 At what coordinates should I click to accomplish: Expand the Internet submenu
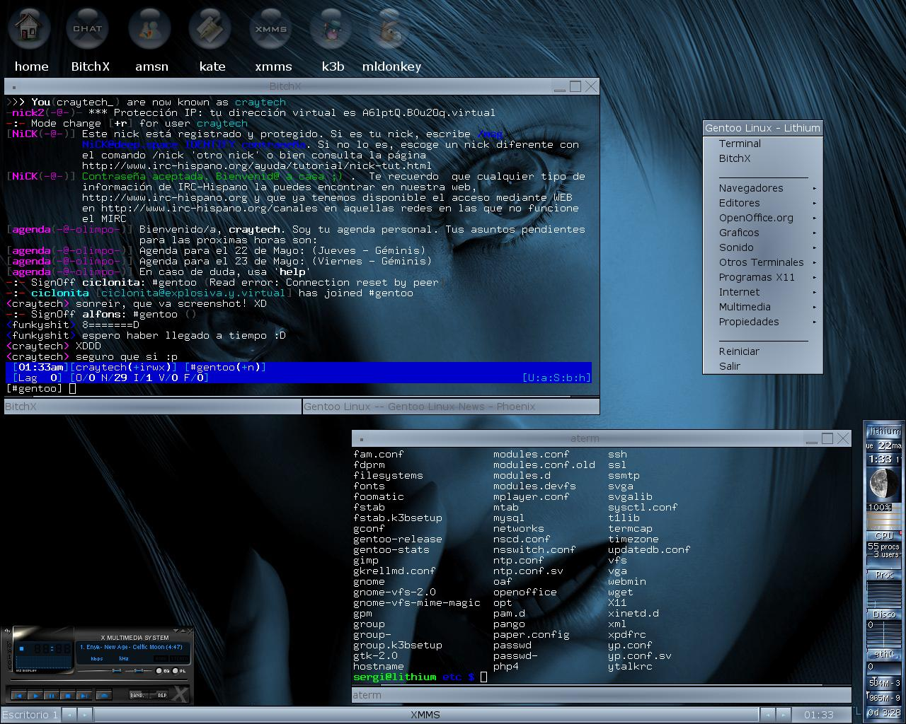(x=763, y=292)
